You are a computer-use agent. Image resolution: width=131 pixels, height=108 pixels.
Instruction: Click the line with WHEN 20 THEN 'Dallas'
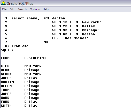pos(74,26)
